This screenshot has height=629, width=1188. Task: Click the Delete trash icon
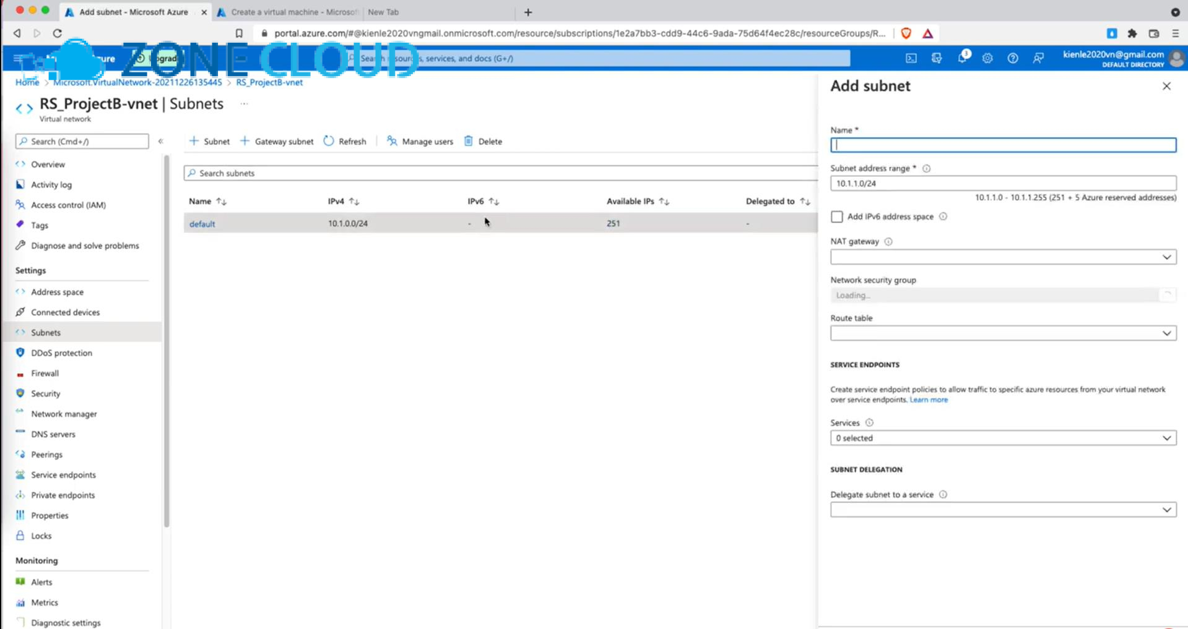pos(469,142)
